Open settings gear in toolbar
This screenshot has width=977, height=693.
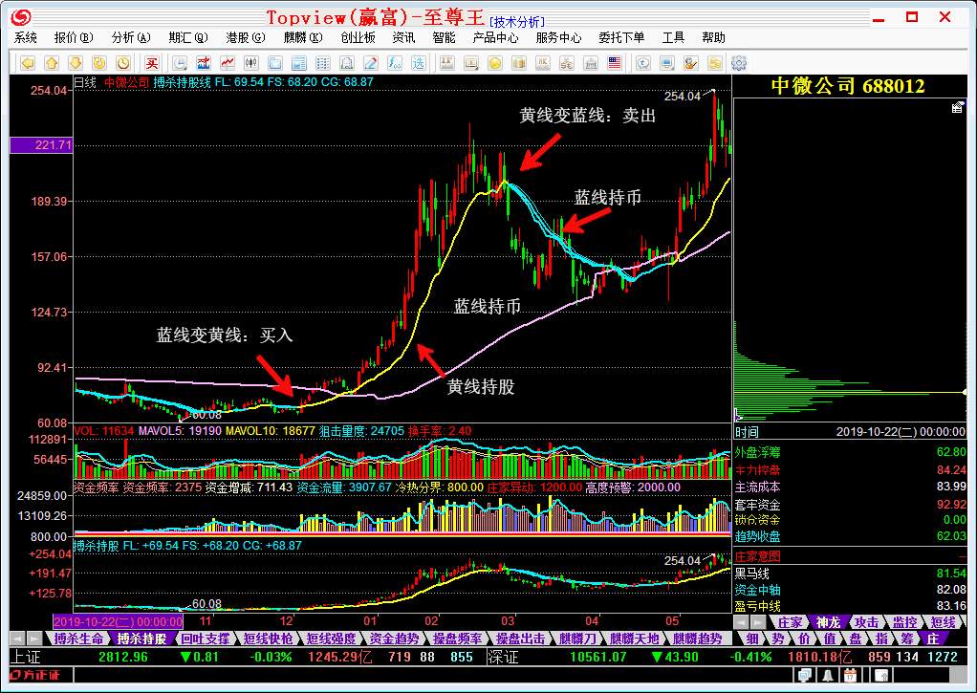pyautogui.click(x=739, y=63)
